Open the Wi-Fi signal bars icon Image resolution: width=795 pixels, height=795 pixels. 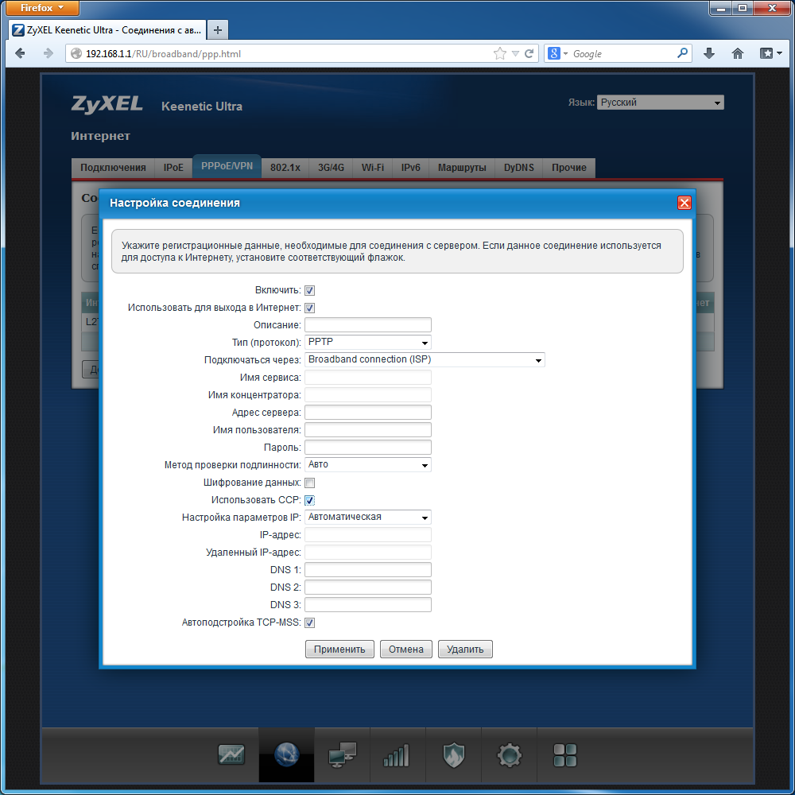[396, 755]
